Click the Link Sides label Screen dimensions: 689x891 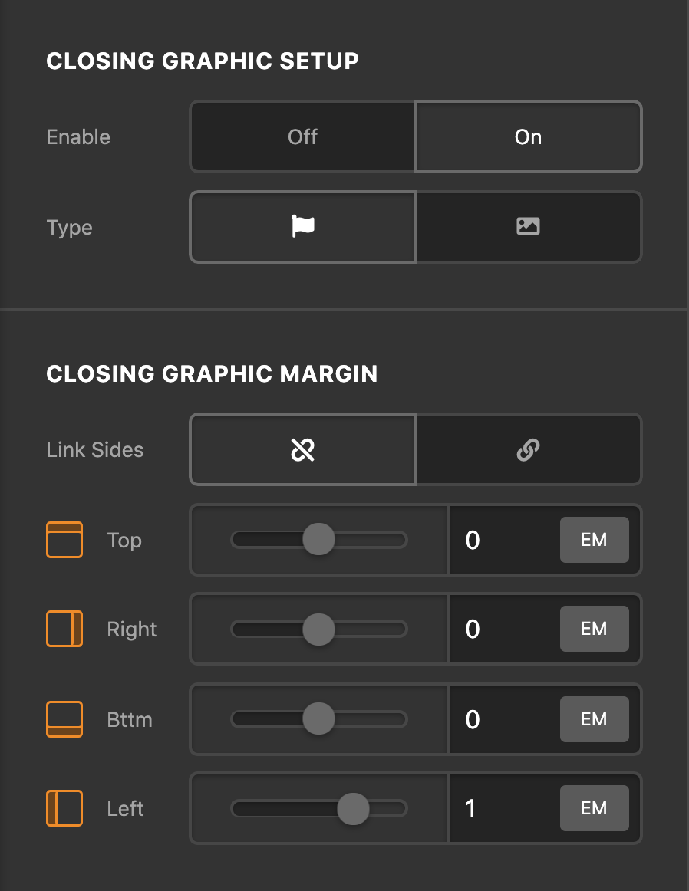[93, 449]
